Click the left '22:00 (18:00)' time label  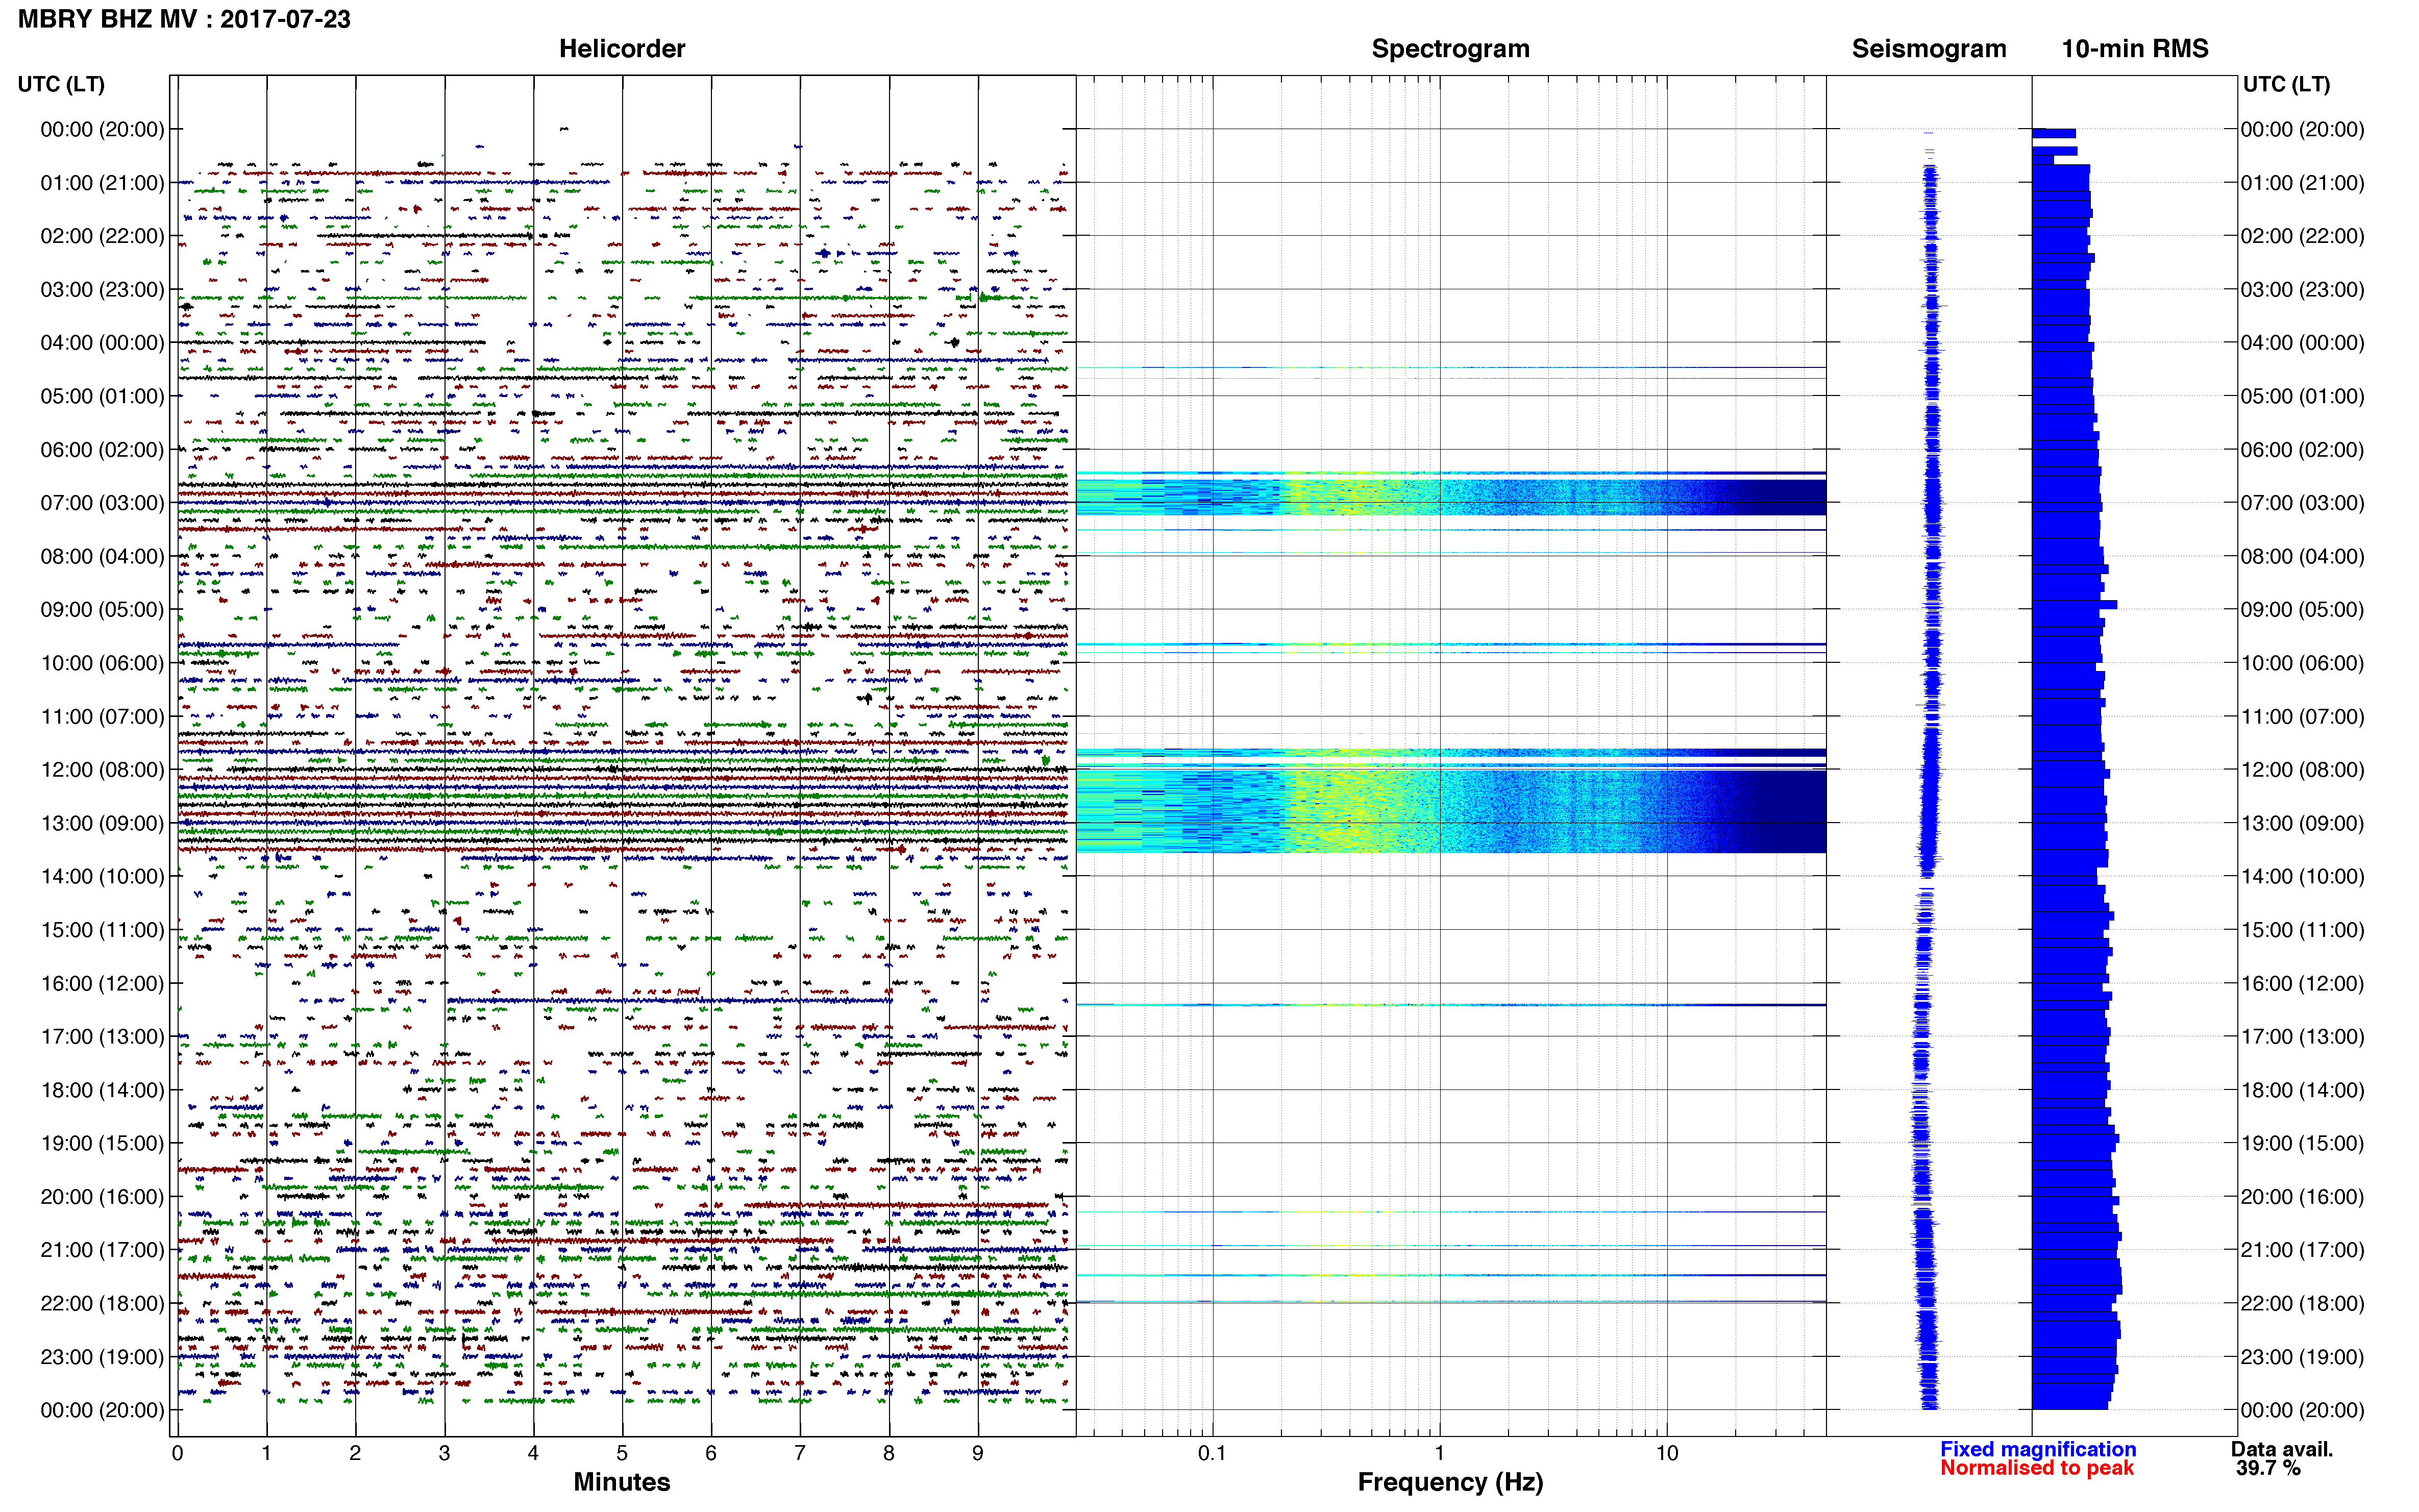pyautogui.click(x=102, y=1303)
